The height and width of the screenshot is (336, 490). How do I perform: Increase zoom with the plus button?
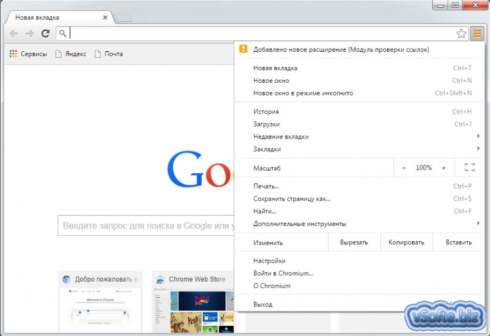click(x=443, y=168)
